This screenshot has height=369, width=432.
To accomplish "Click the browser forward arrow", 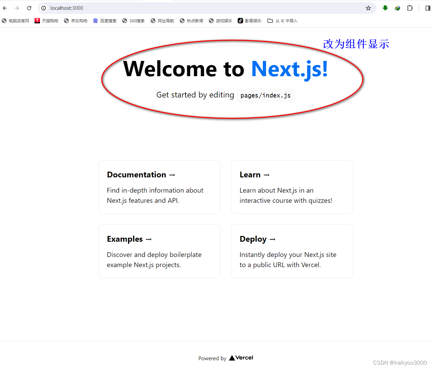I will [17, 8].
